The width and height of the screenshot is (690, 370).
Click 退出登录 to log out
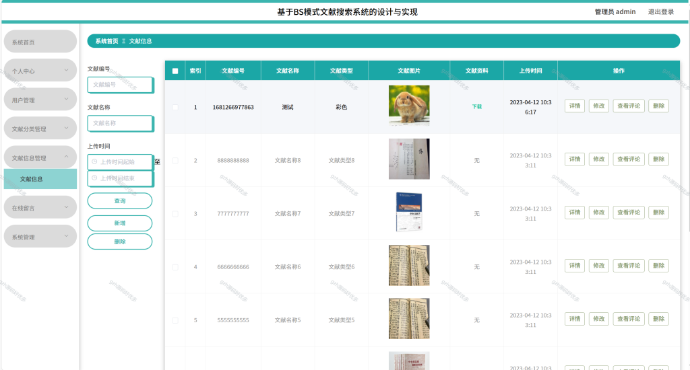click(x=661, y=12)
